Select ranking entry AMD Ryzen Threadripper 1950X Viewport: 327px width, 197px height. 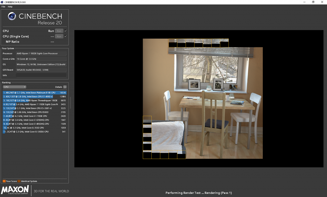(x=34, y=100)
